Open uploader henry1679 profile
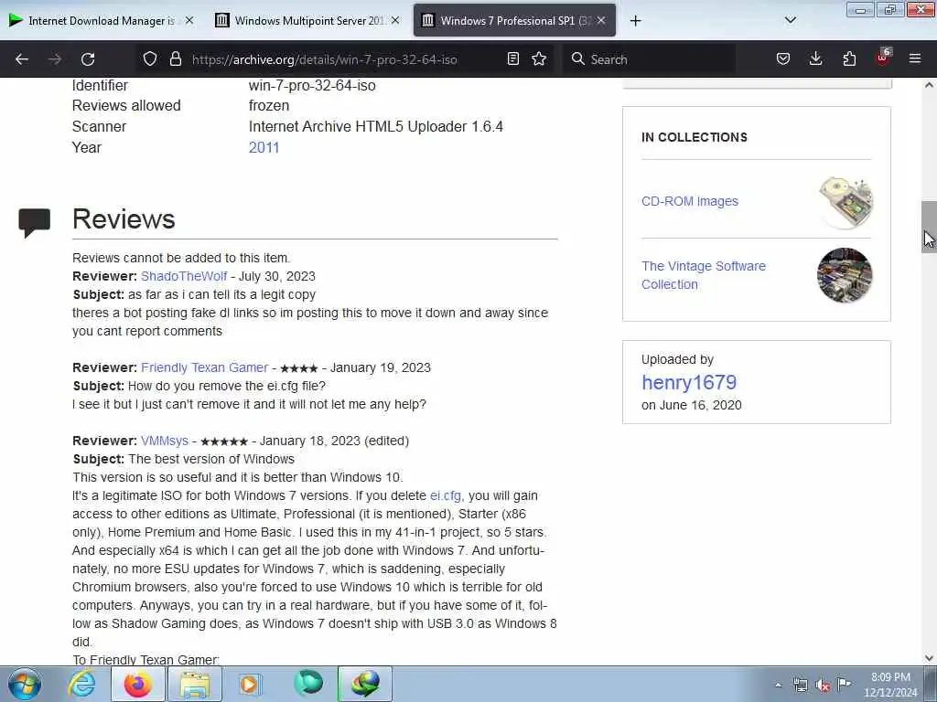This screenshot has width=937, height=702. [689, 382]
